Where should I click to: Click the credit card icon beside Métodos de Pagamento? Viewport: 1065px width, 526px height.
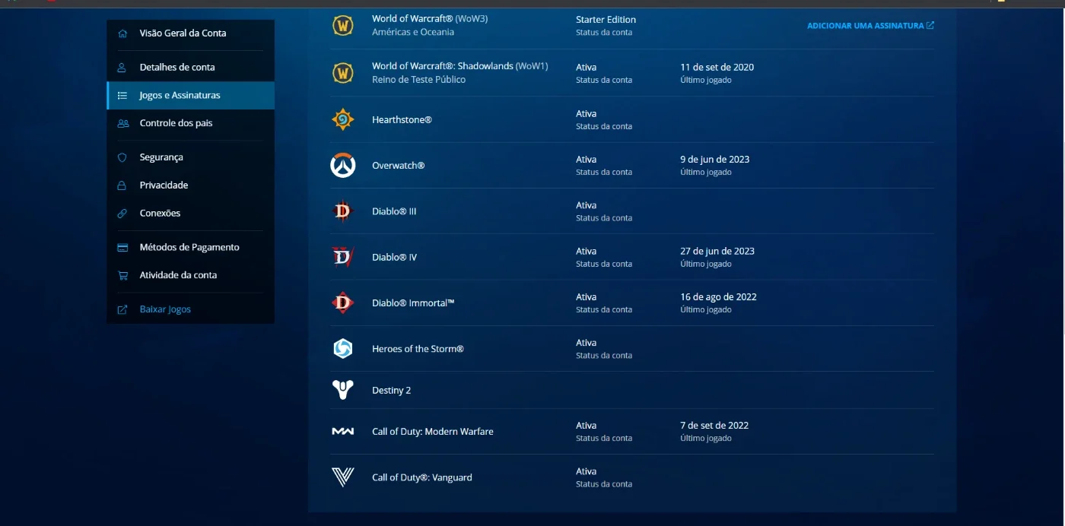coord(122,248)
